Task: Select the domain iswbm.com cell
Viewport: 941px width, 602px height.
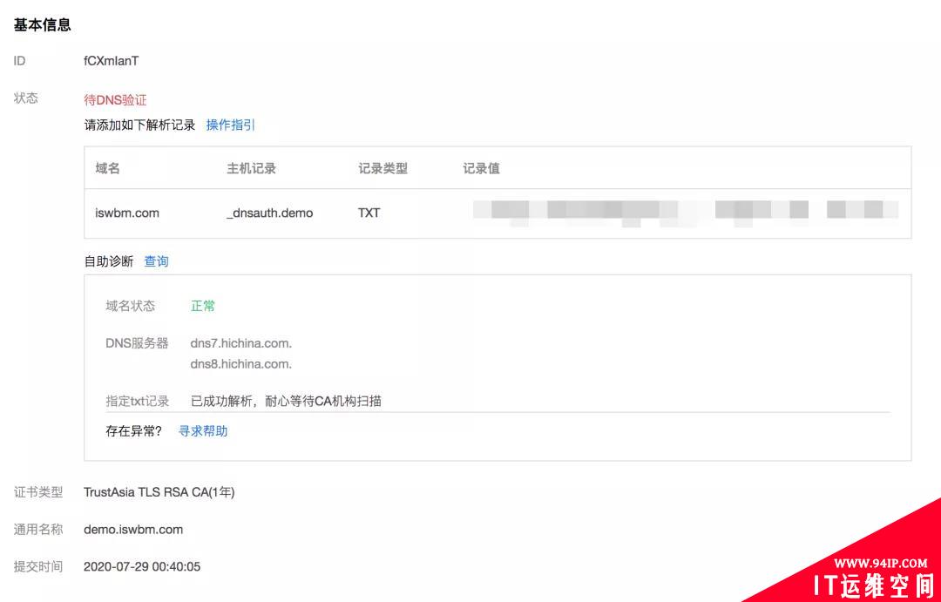Action: pyautogui.click(x=127, y=213)
